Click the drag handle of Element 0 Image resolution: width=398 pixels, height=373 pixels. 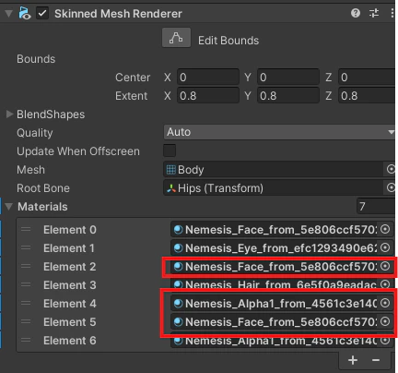coord(26,230)
